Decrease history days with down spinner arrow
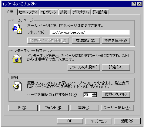This screenshot has height=128, width=144. point(95,96)
